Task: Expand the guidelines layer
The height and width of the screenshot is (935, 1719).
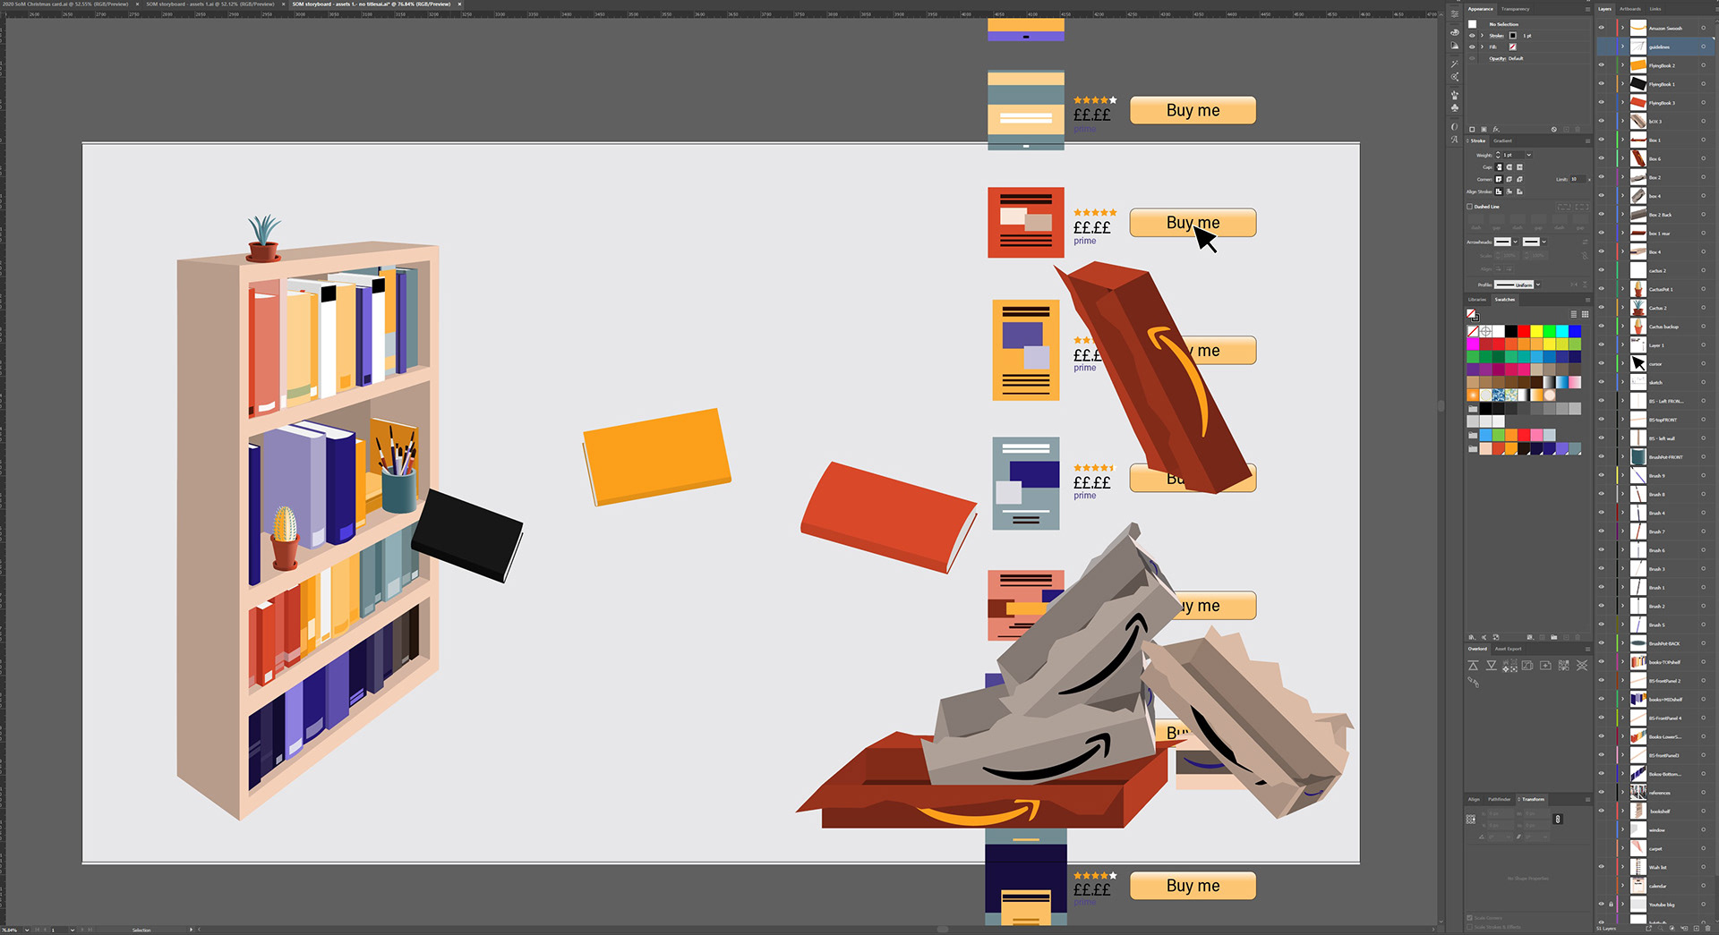Action: coord(1622,47)
